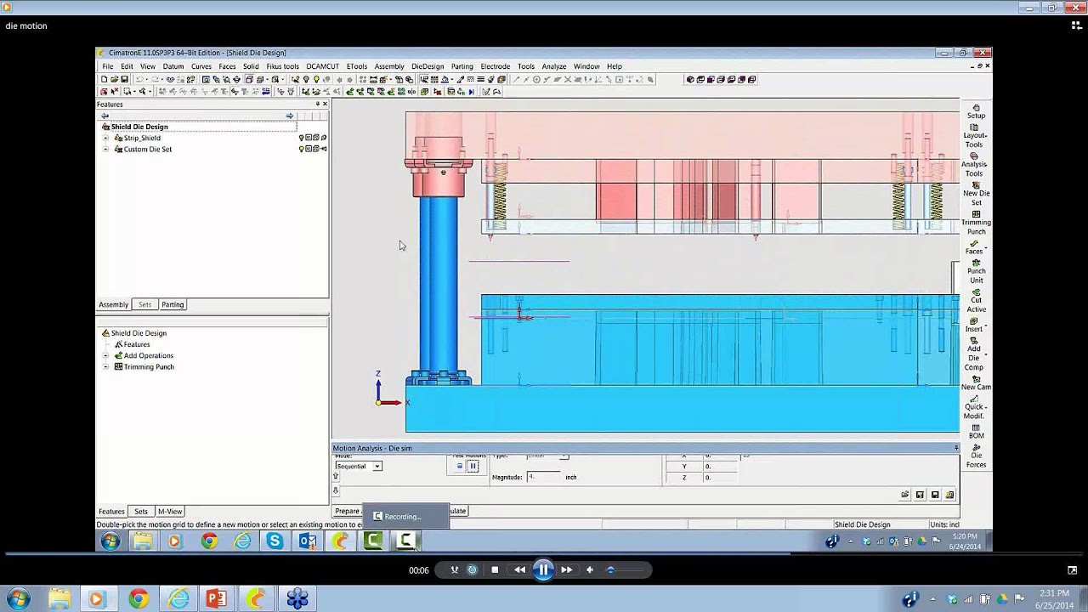Pin the Motion Analysis panel
1088x612 pixels.
[955, 448]
